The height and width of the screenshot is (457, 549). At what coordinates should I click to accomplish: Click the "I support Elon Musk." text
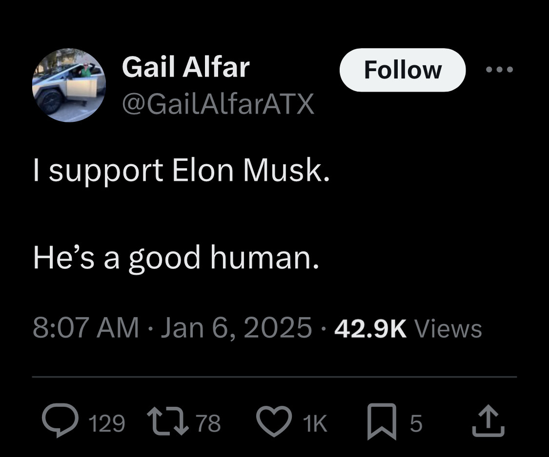pos(181,171)
